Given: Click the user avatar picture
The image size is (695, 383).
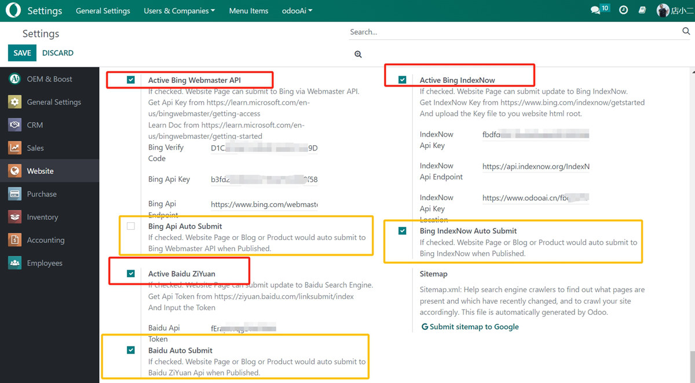Looking at the screenshot, I should 663,10.
